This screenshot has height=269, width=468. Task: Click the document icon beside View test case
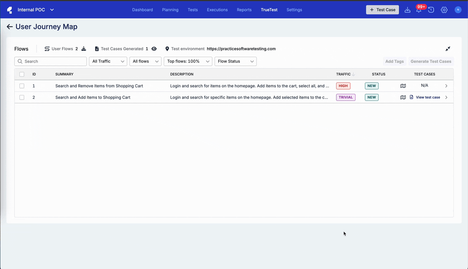[412, 97]
